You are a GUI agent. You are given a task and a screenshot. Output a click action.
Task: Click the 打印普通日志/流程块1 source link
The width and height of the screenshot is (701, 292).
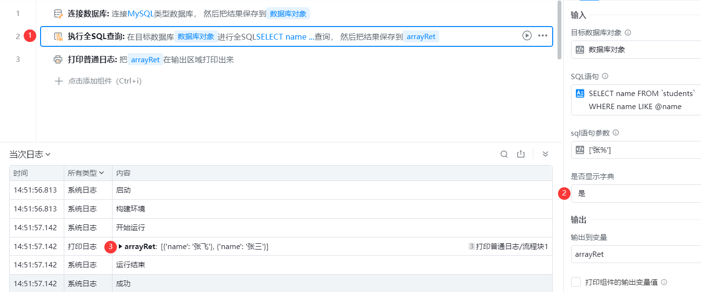(512, 247)
